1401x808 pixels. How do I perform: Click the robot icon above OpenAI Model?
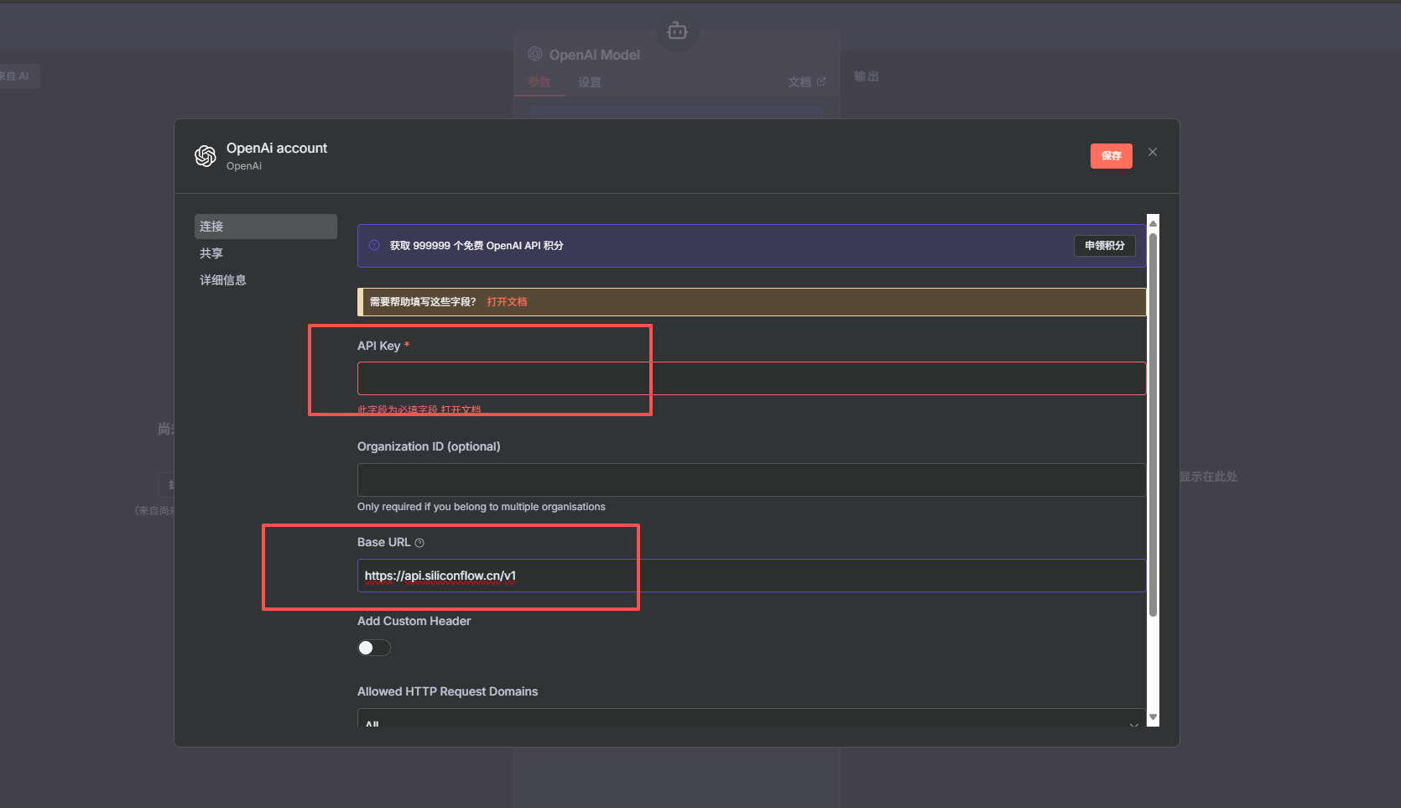[677, 31]
